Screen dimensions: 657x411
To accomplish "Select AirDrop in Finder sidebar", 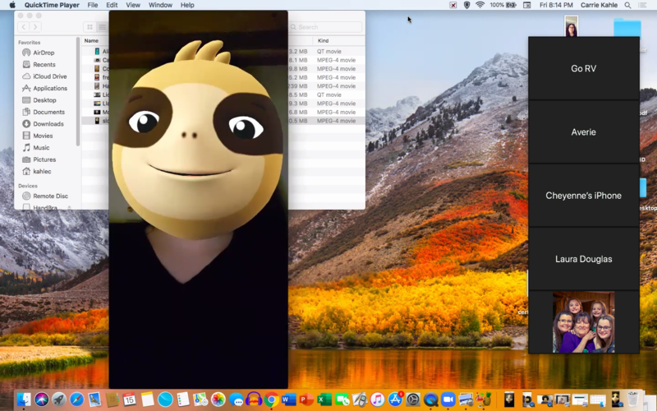I will click(x=44, y=53).
